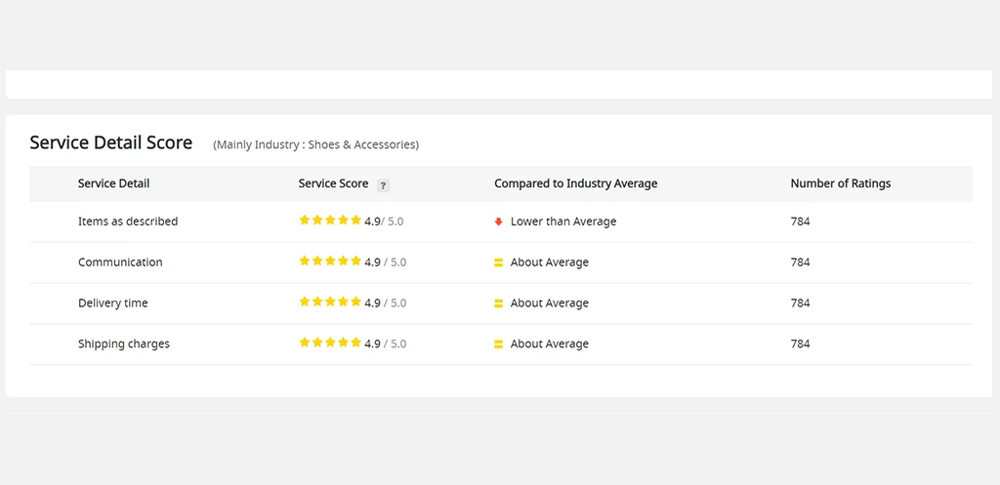Click star rating for Items as described
1000x485 pixels.
(330, 220)
